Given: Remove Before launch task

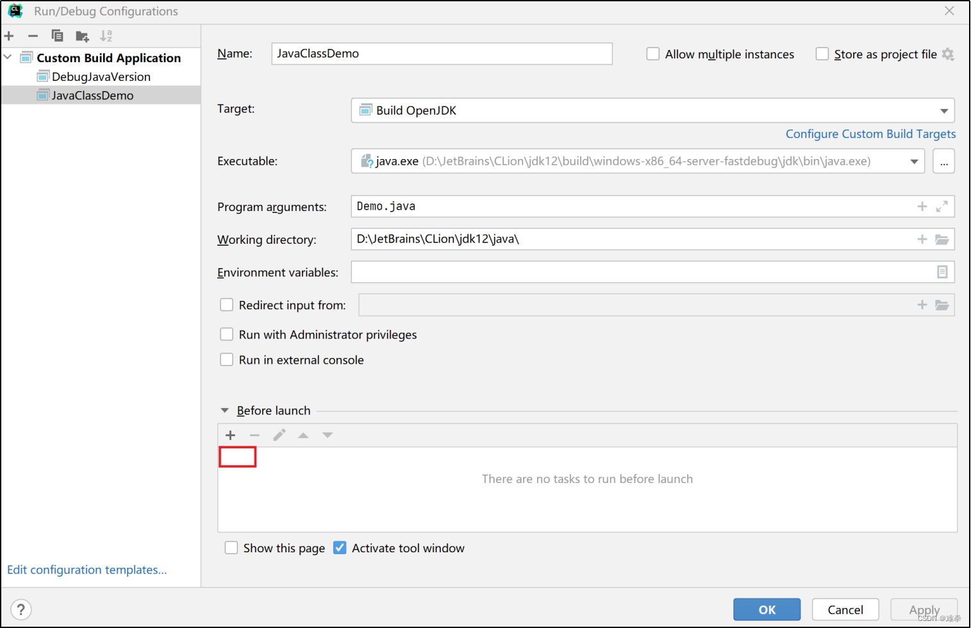Looking at the screenshot, I should tap(254, 435).
